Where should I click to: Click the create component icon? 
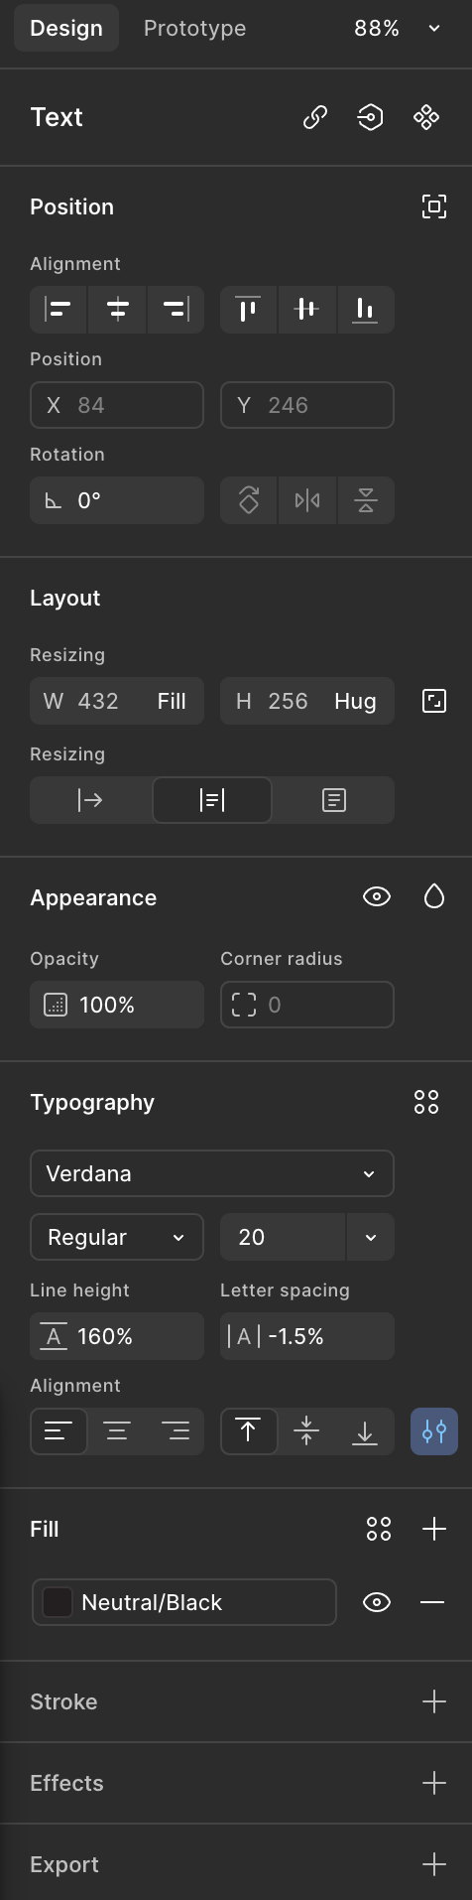click(426, 117)
